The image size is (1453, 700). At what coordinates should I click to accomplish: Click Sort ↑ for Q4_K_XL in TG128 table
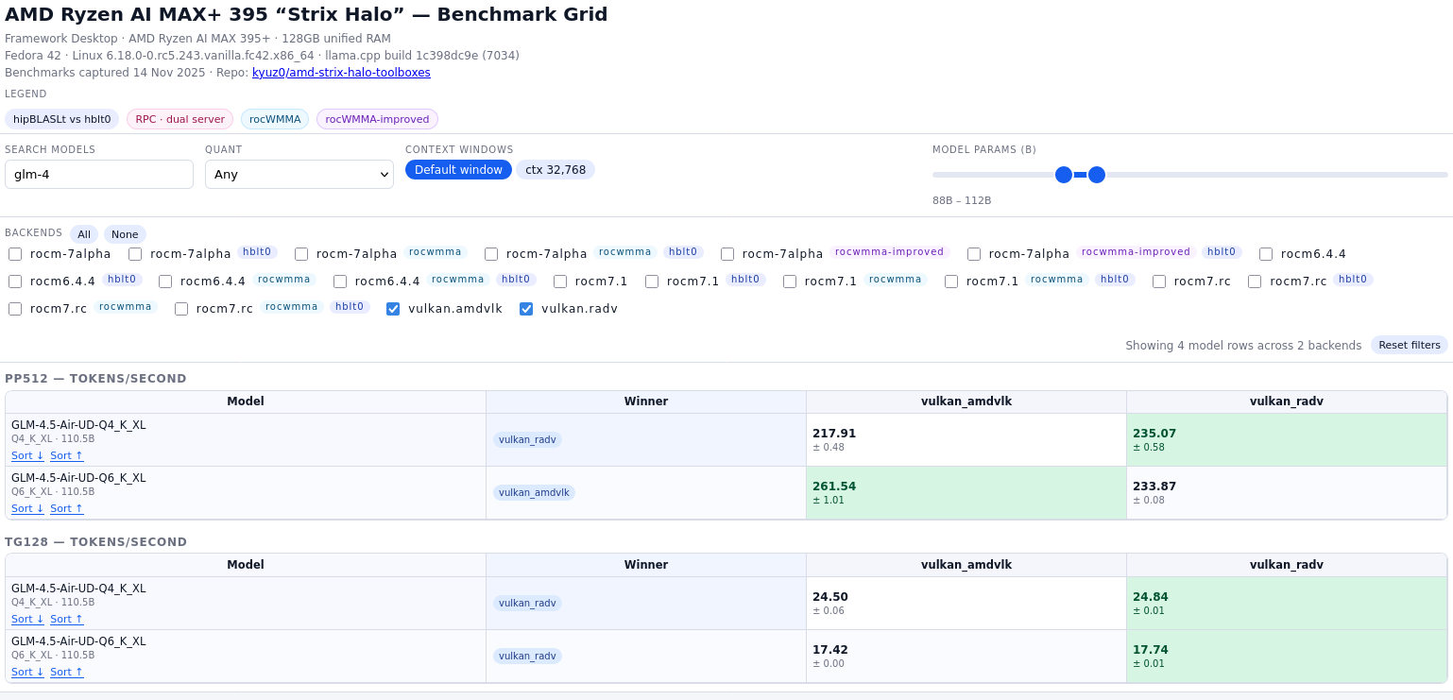[x=67, y=620]
